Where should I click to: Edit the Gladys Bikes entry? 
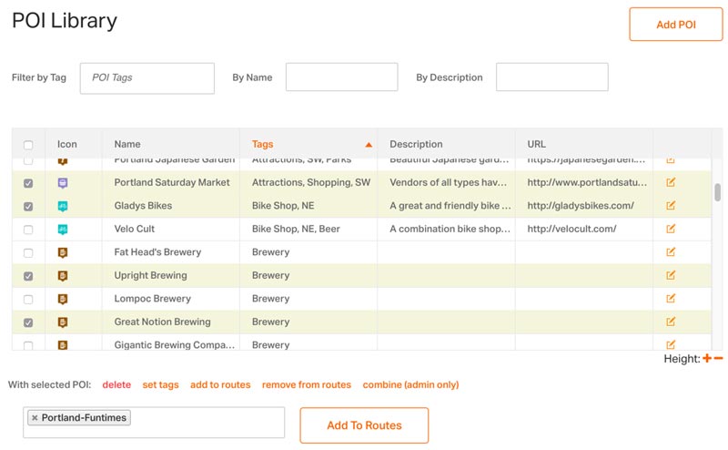pos(671,206)
